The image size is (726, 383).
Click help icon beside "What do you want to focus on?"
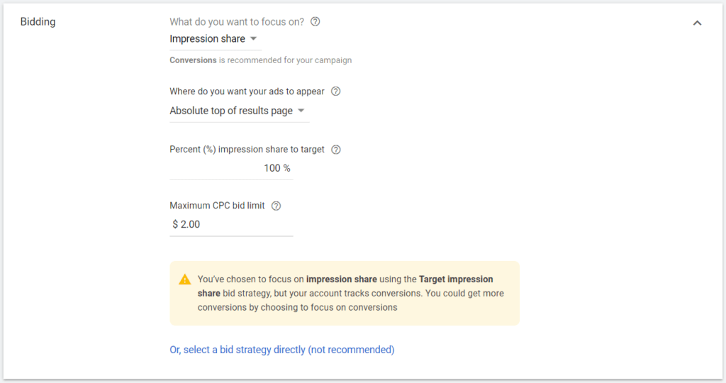pyautogui.click(x=315, y=21)
